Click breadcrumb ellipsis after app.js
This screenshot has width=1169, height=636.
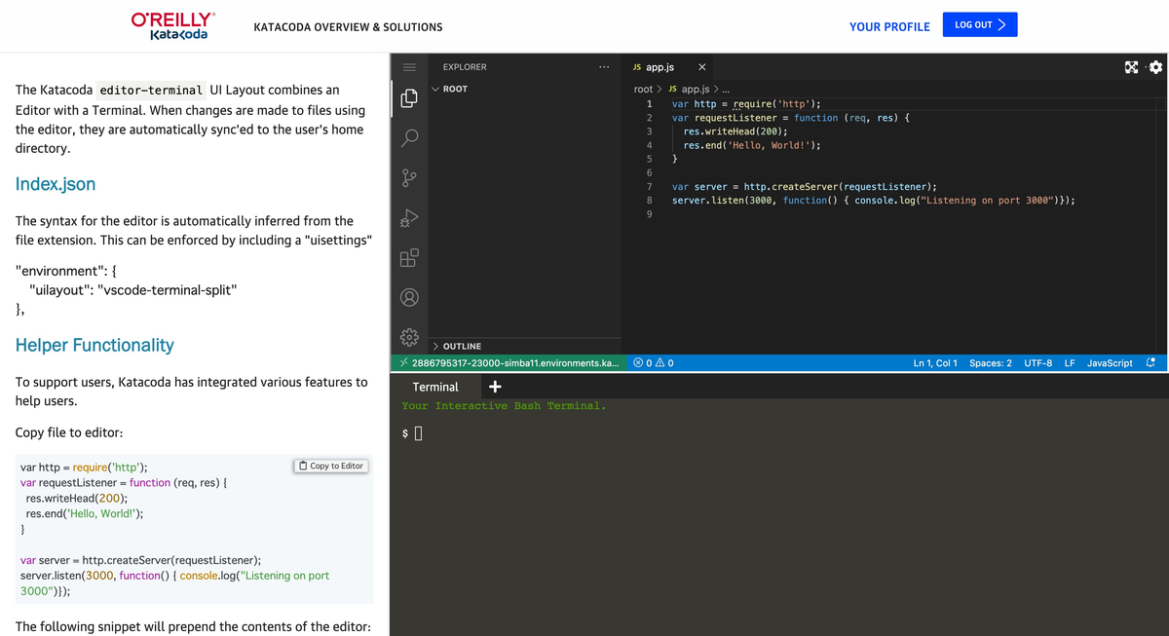coord(726,89)
